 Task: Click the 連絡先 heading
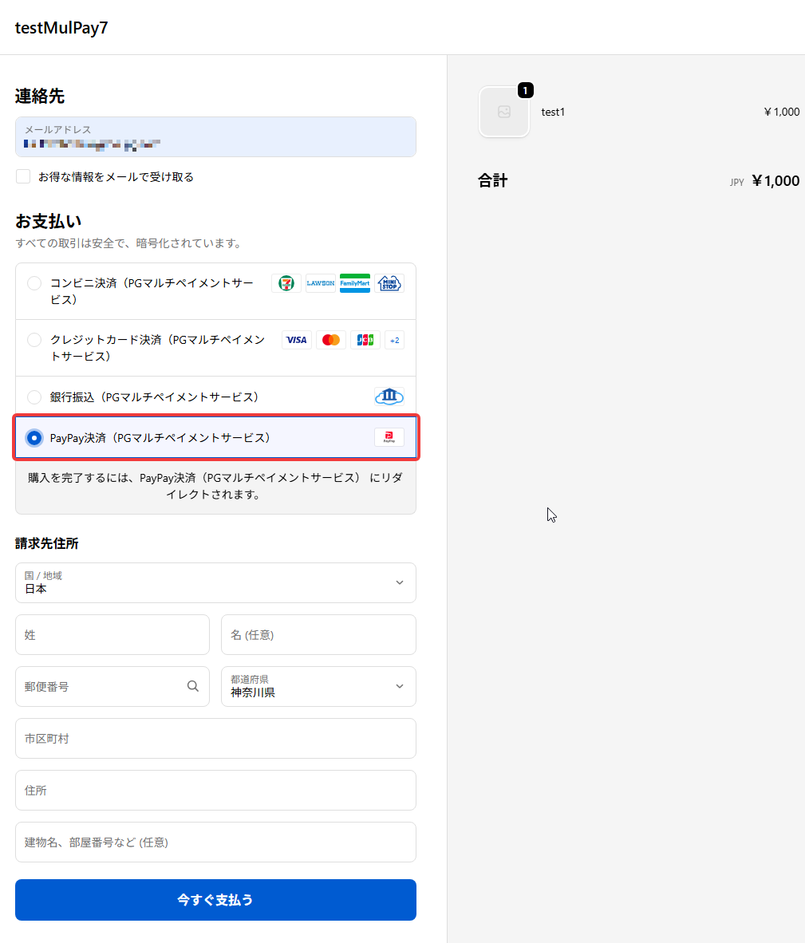coord(40,97)
